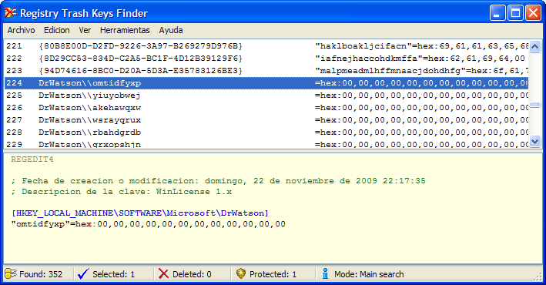This screenshot has height=285, width=546.
Task: Select row 221 with GUID 80B8E00D
Action: click(266, 46)
